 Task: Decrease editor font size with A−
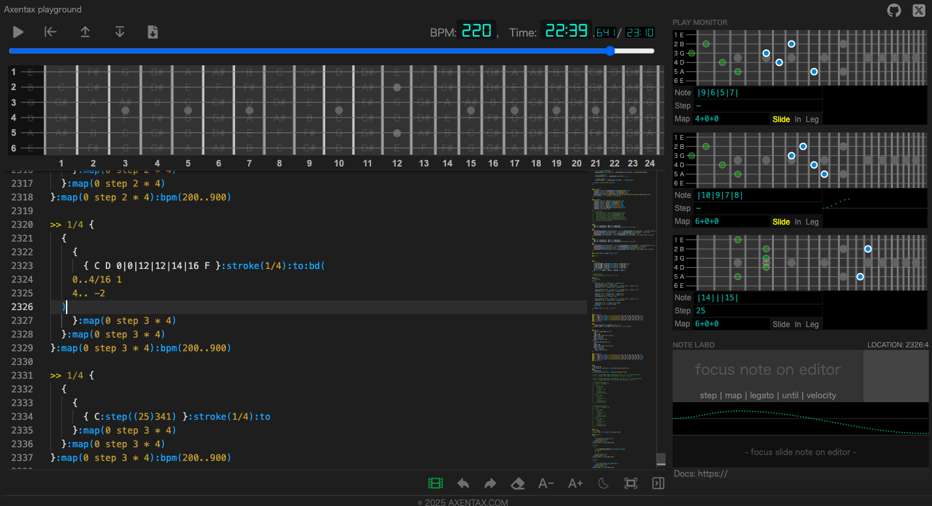click(546, 483)
